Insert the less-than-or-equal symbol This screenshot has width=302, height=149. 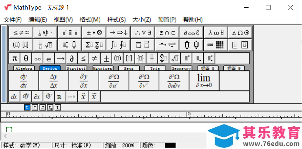point(83,58)
